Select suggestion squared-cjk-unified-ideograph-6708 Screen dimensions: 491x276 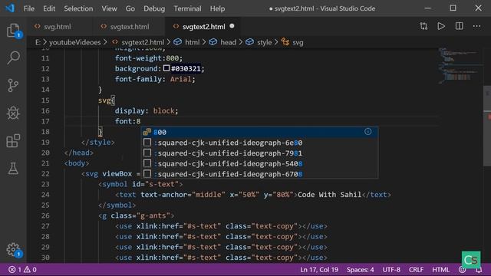click(x=259, y=174)
